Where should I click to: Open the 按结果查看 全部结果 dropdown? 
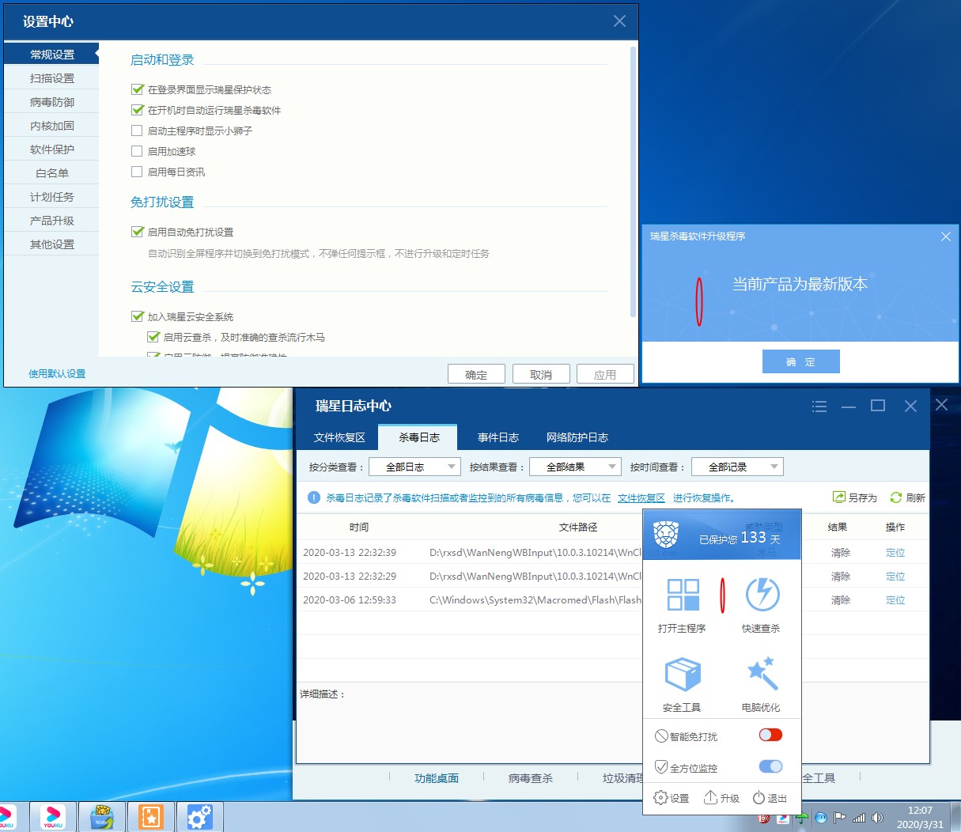(x=575, y=467)
